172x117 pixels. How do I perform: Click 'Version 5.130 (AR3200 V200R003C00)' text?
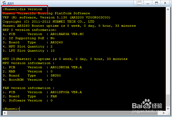[x=75, y=17]
